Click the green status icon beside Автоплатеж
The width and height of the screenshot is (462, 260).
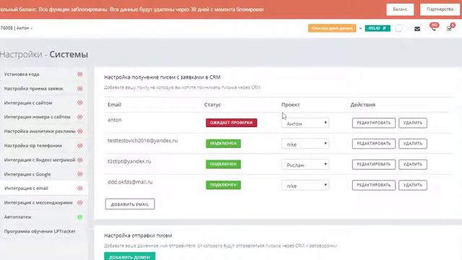click(x=80, y=217)
